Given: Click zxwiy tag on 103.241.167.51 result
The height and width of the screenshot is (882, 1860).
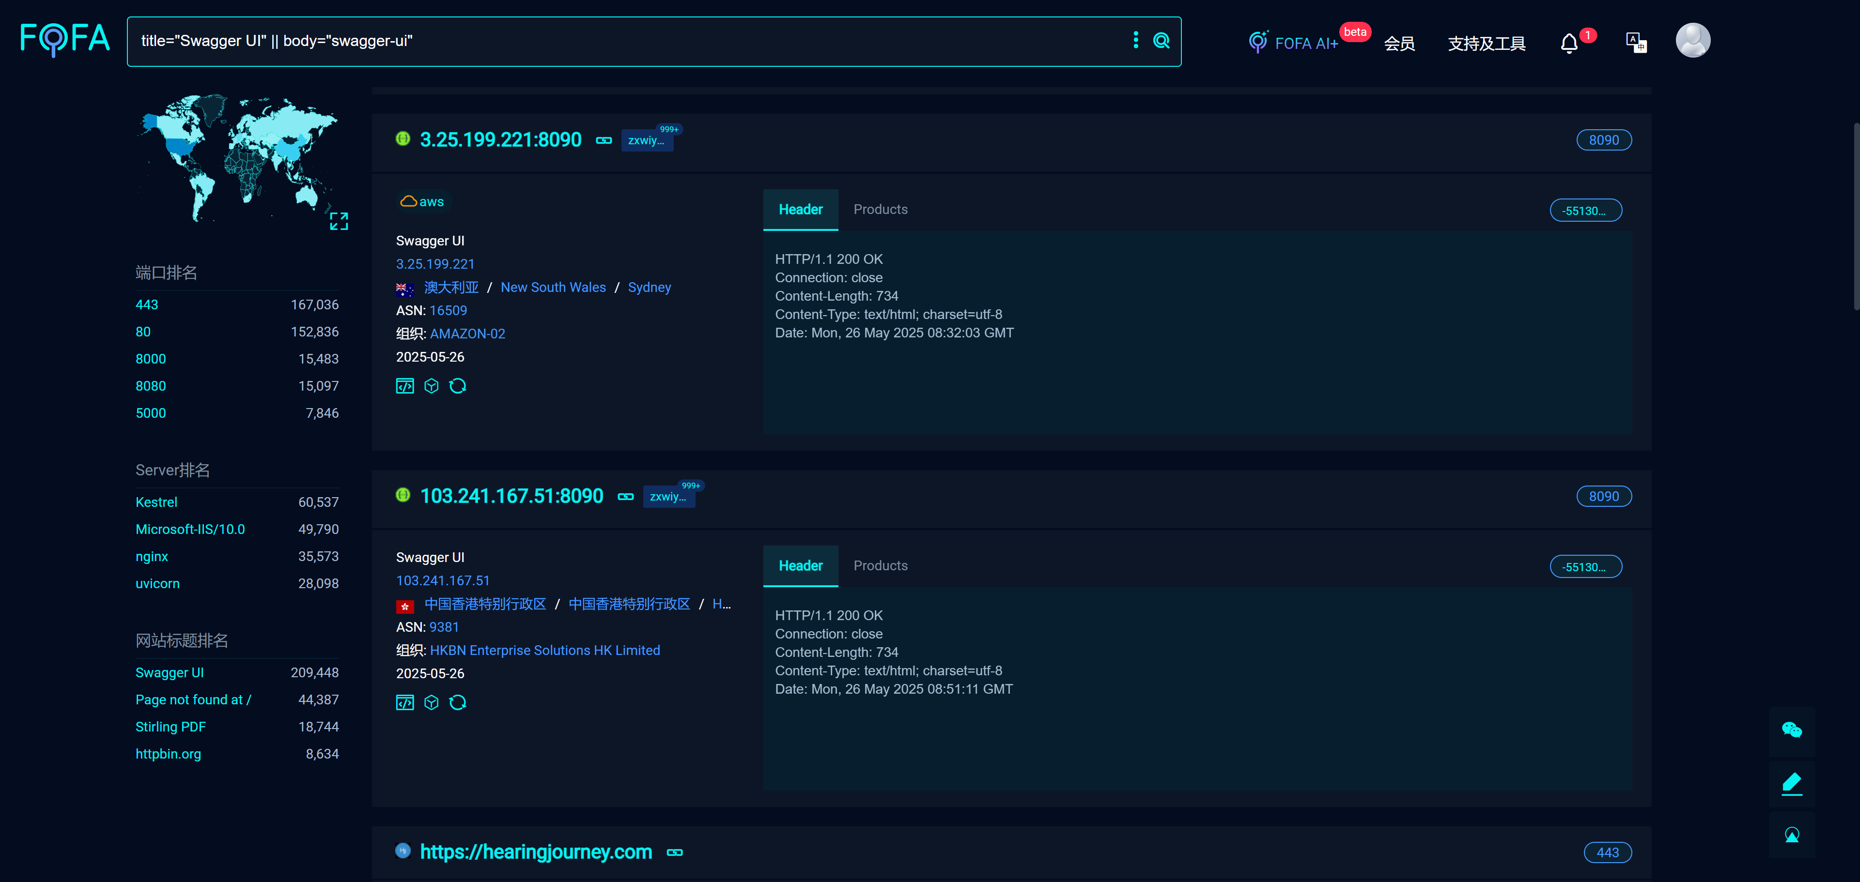Looking at the screenshot, I should [668, 497].
